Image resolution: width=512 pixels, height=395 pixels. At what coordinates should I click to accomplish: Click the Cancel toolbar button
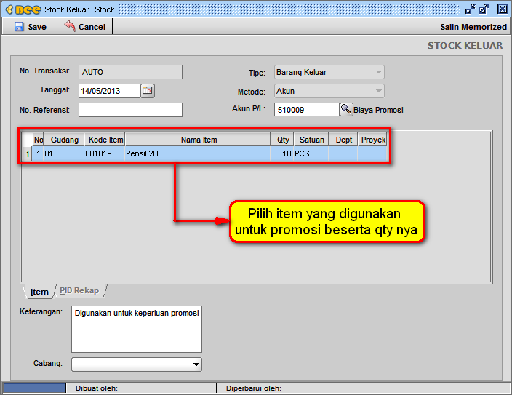tap(85, 27)
